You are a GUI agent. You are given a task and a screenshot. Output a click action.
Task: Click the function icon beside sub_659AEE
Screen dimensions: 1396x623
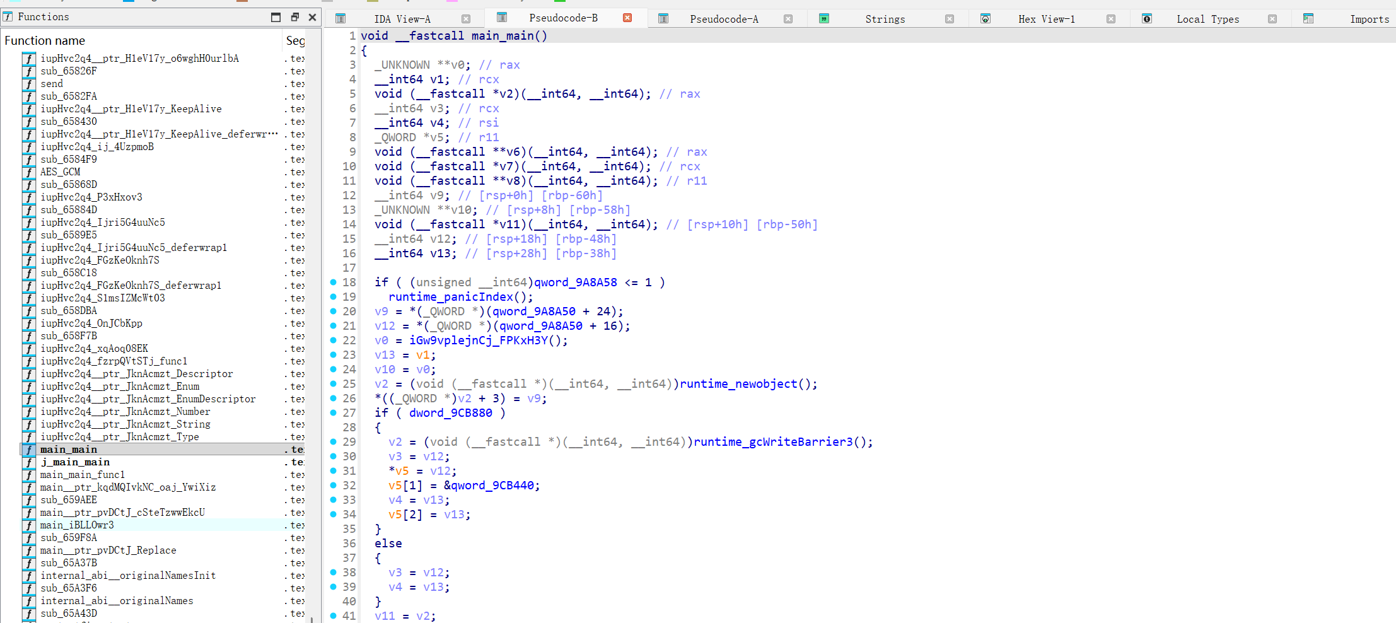coord(29,500)
